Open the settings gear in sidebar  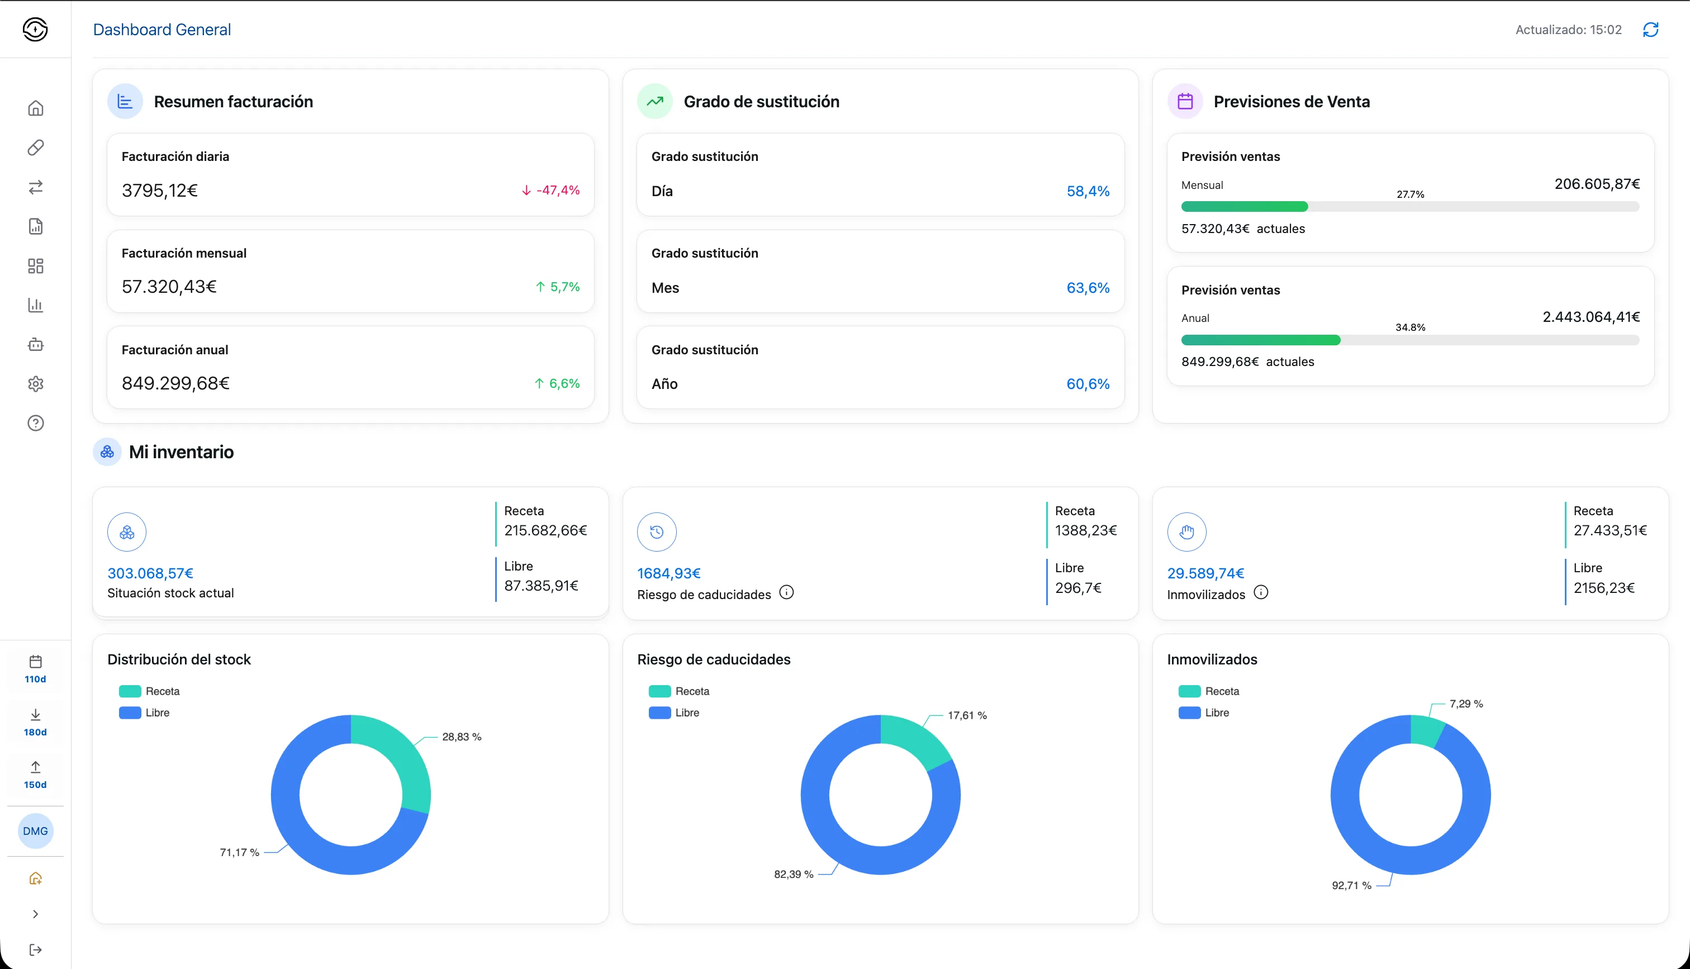tap(36, 384)
